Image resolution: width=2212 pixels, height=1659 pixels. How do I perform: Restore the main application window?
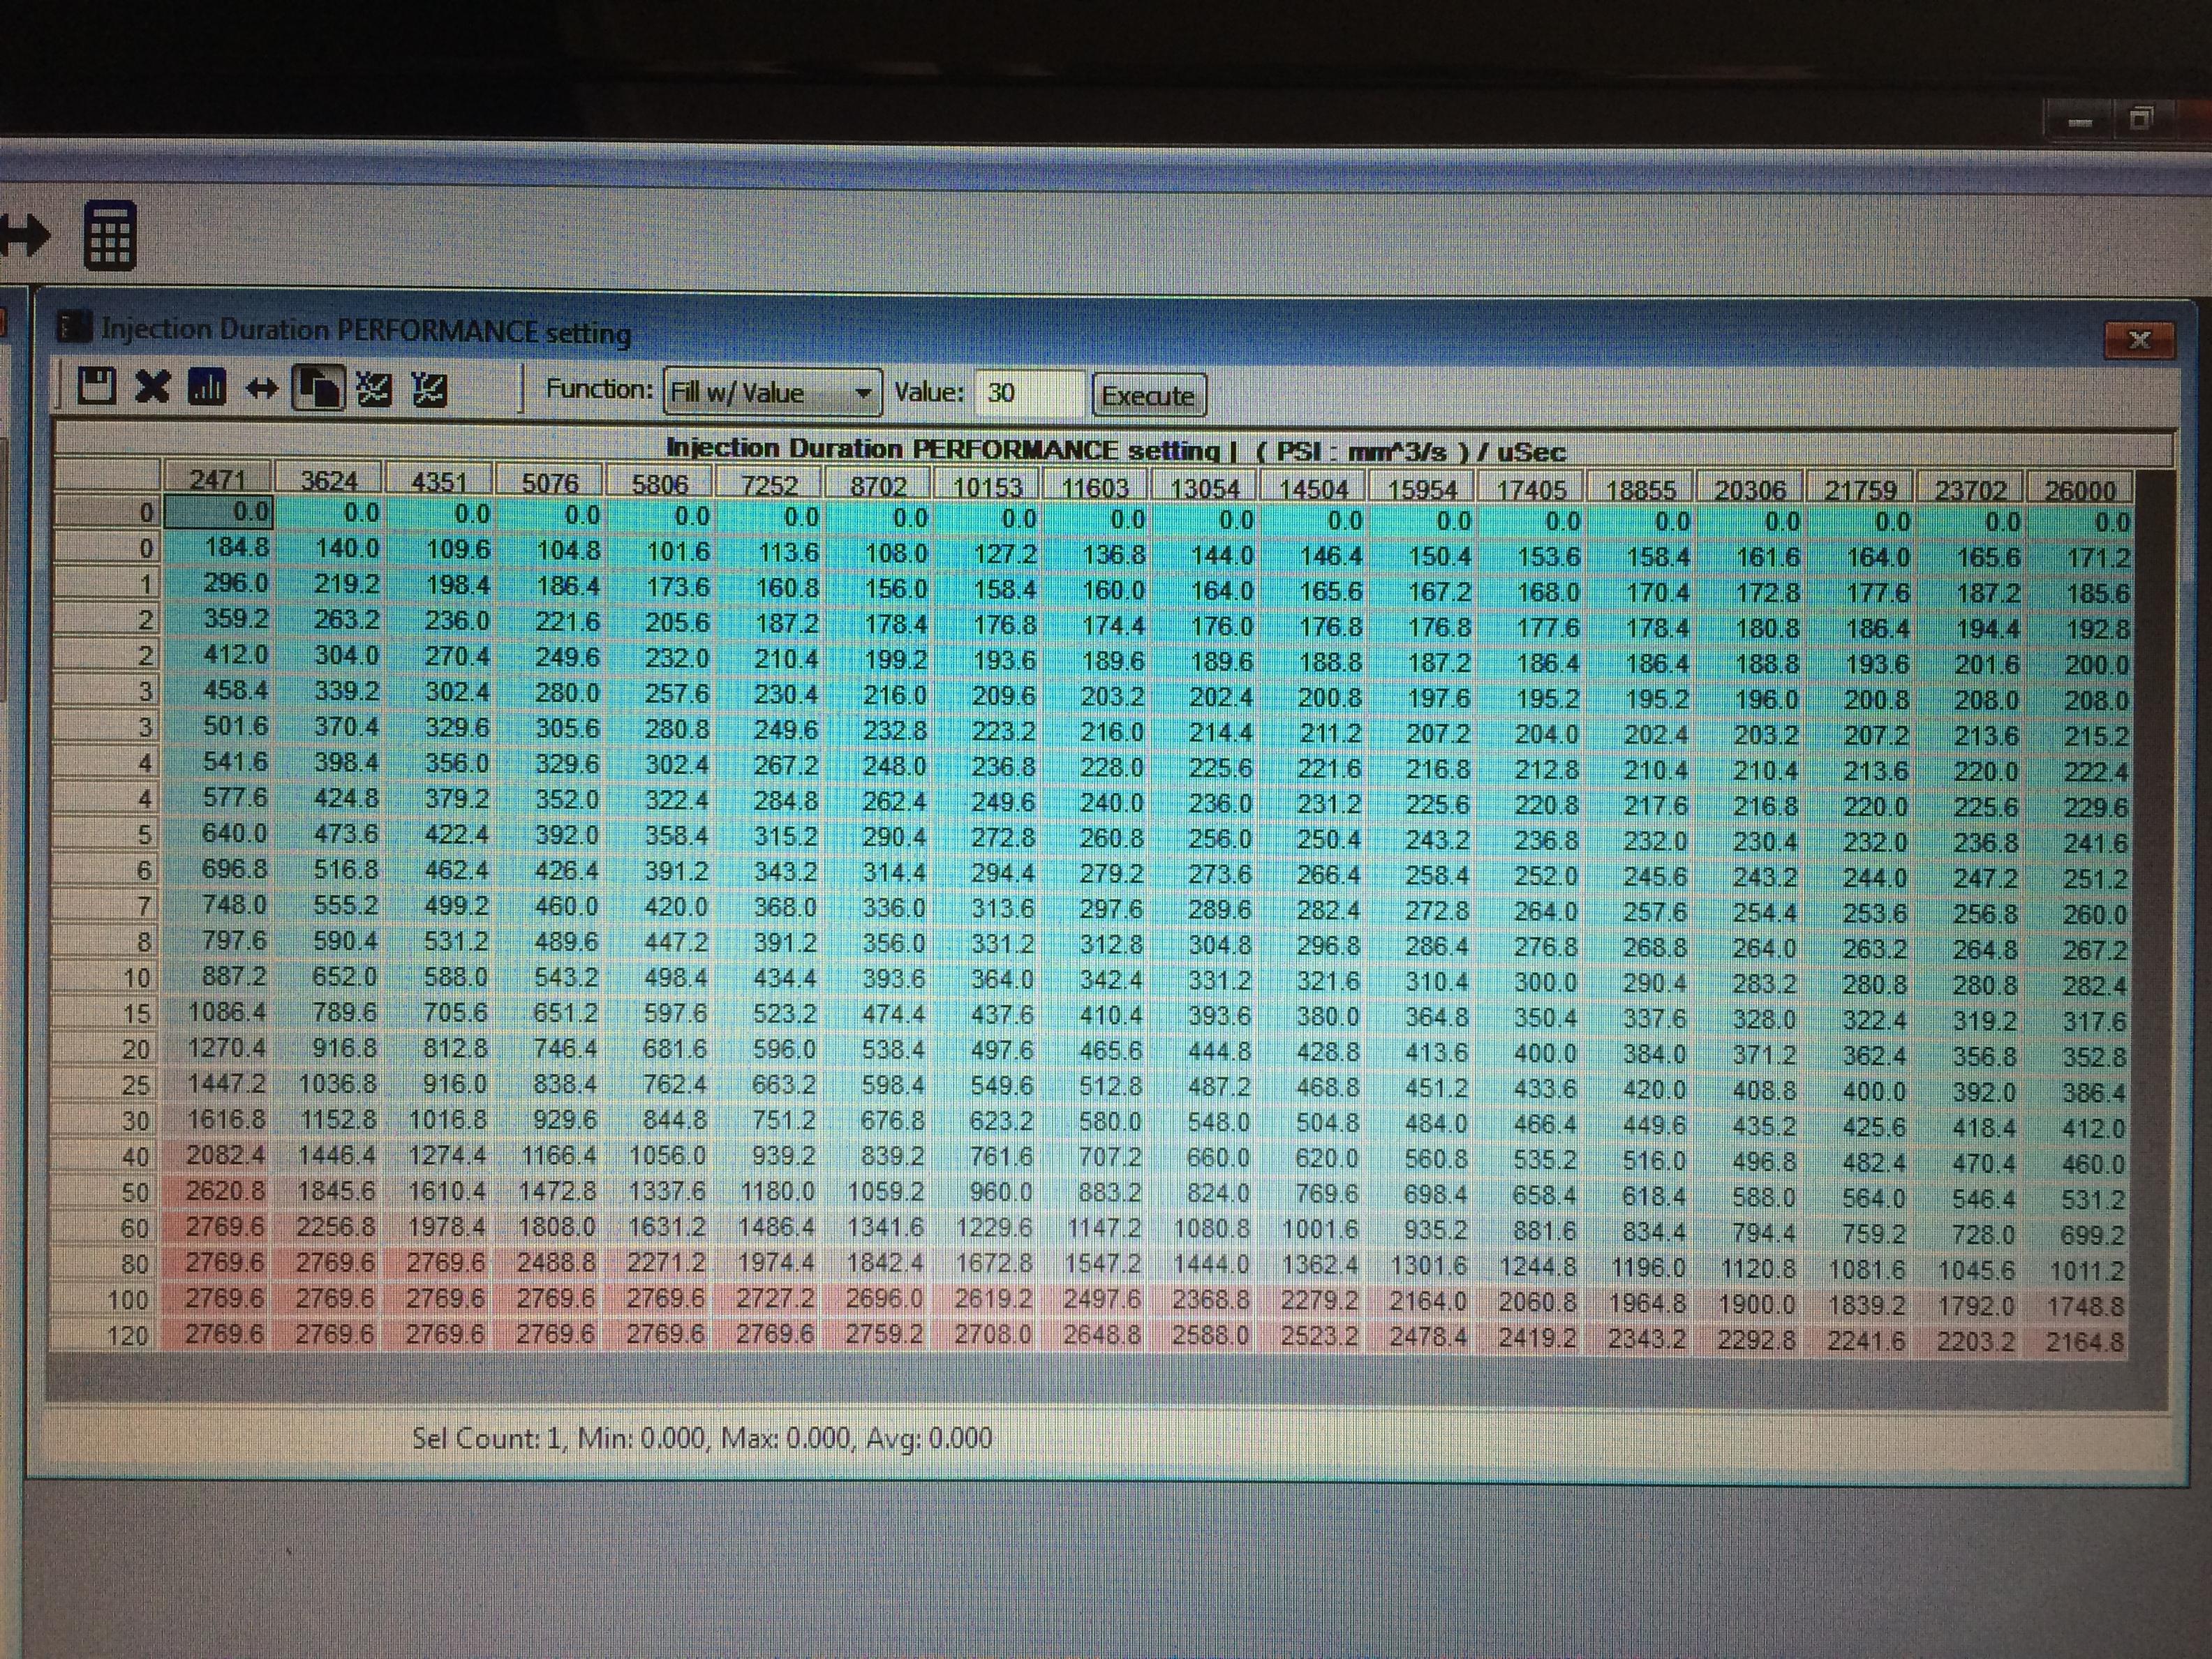pyautogui.click(x=2140, y=119)
